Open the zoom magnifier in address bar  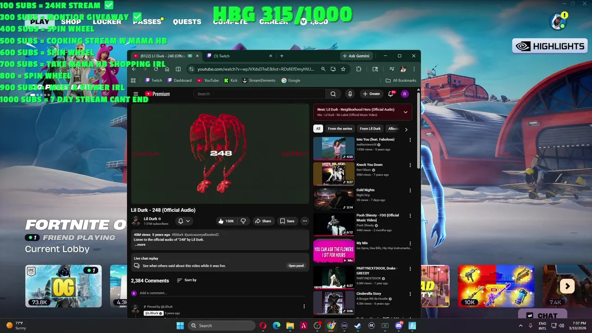(x=323, y=69)
